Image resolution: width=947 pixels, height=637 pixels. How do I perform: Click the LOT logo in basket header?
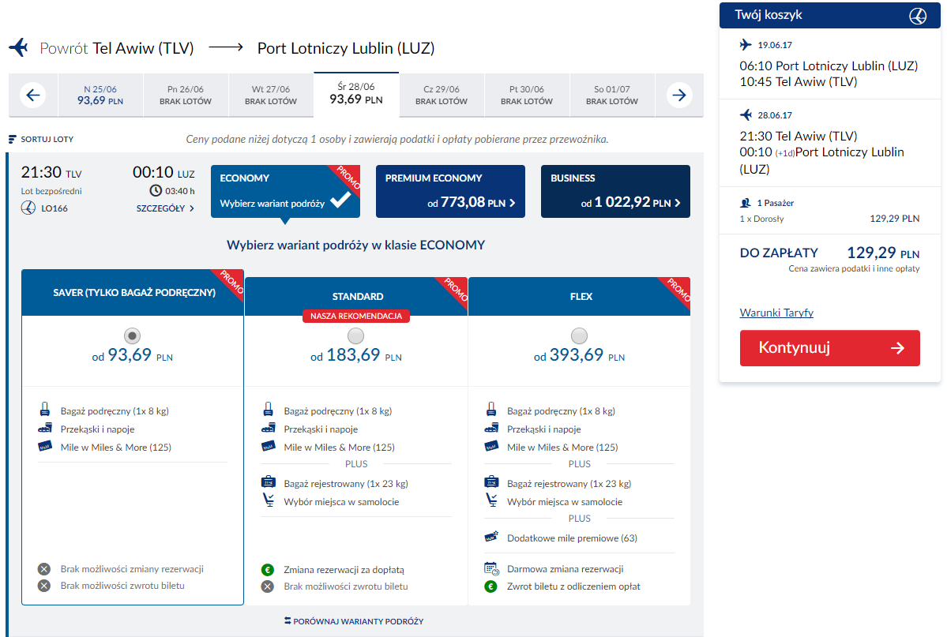(918, 16)
